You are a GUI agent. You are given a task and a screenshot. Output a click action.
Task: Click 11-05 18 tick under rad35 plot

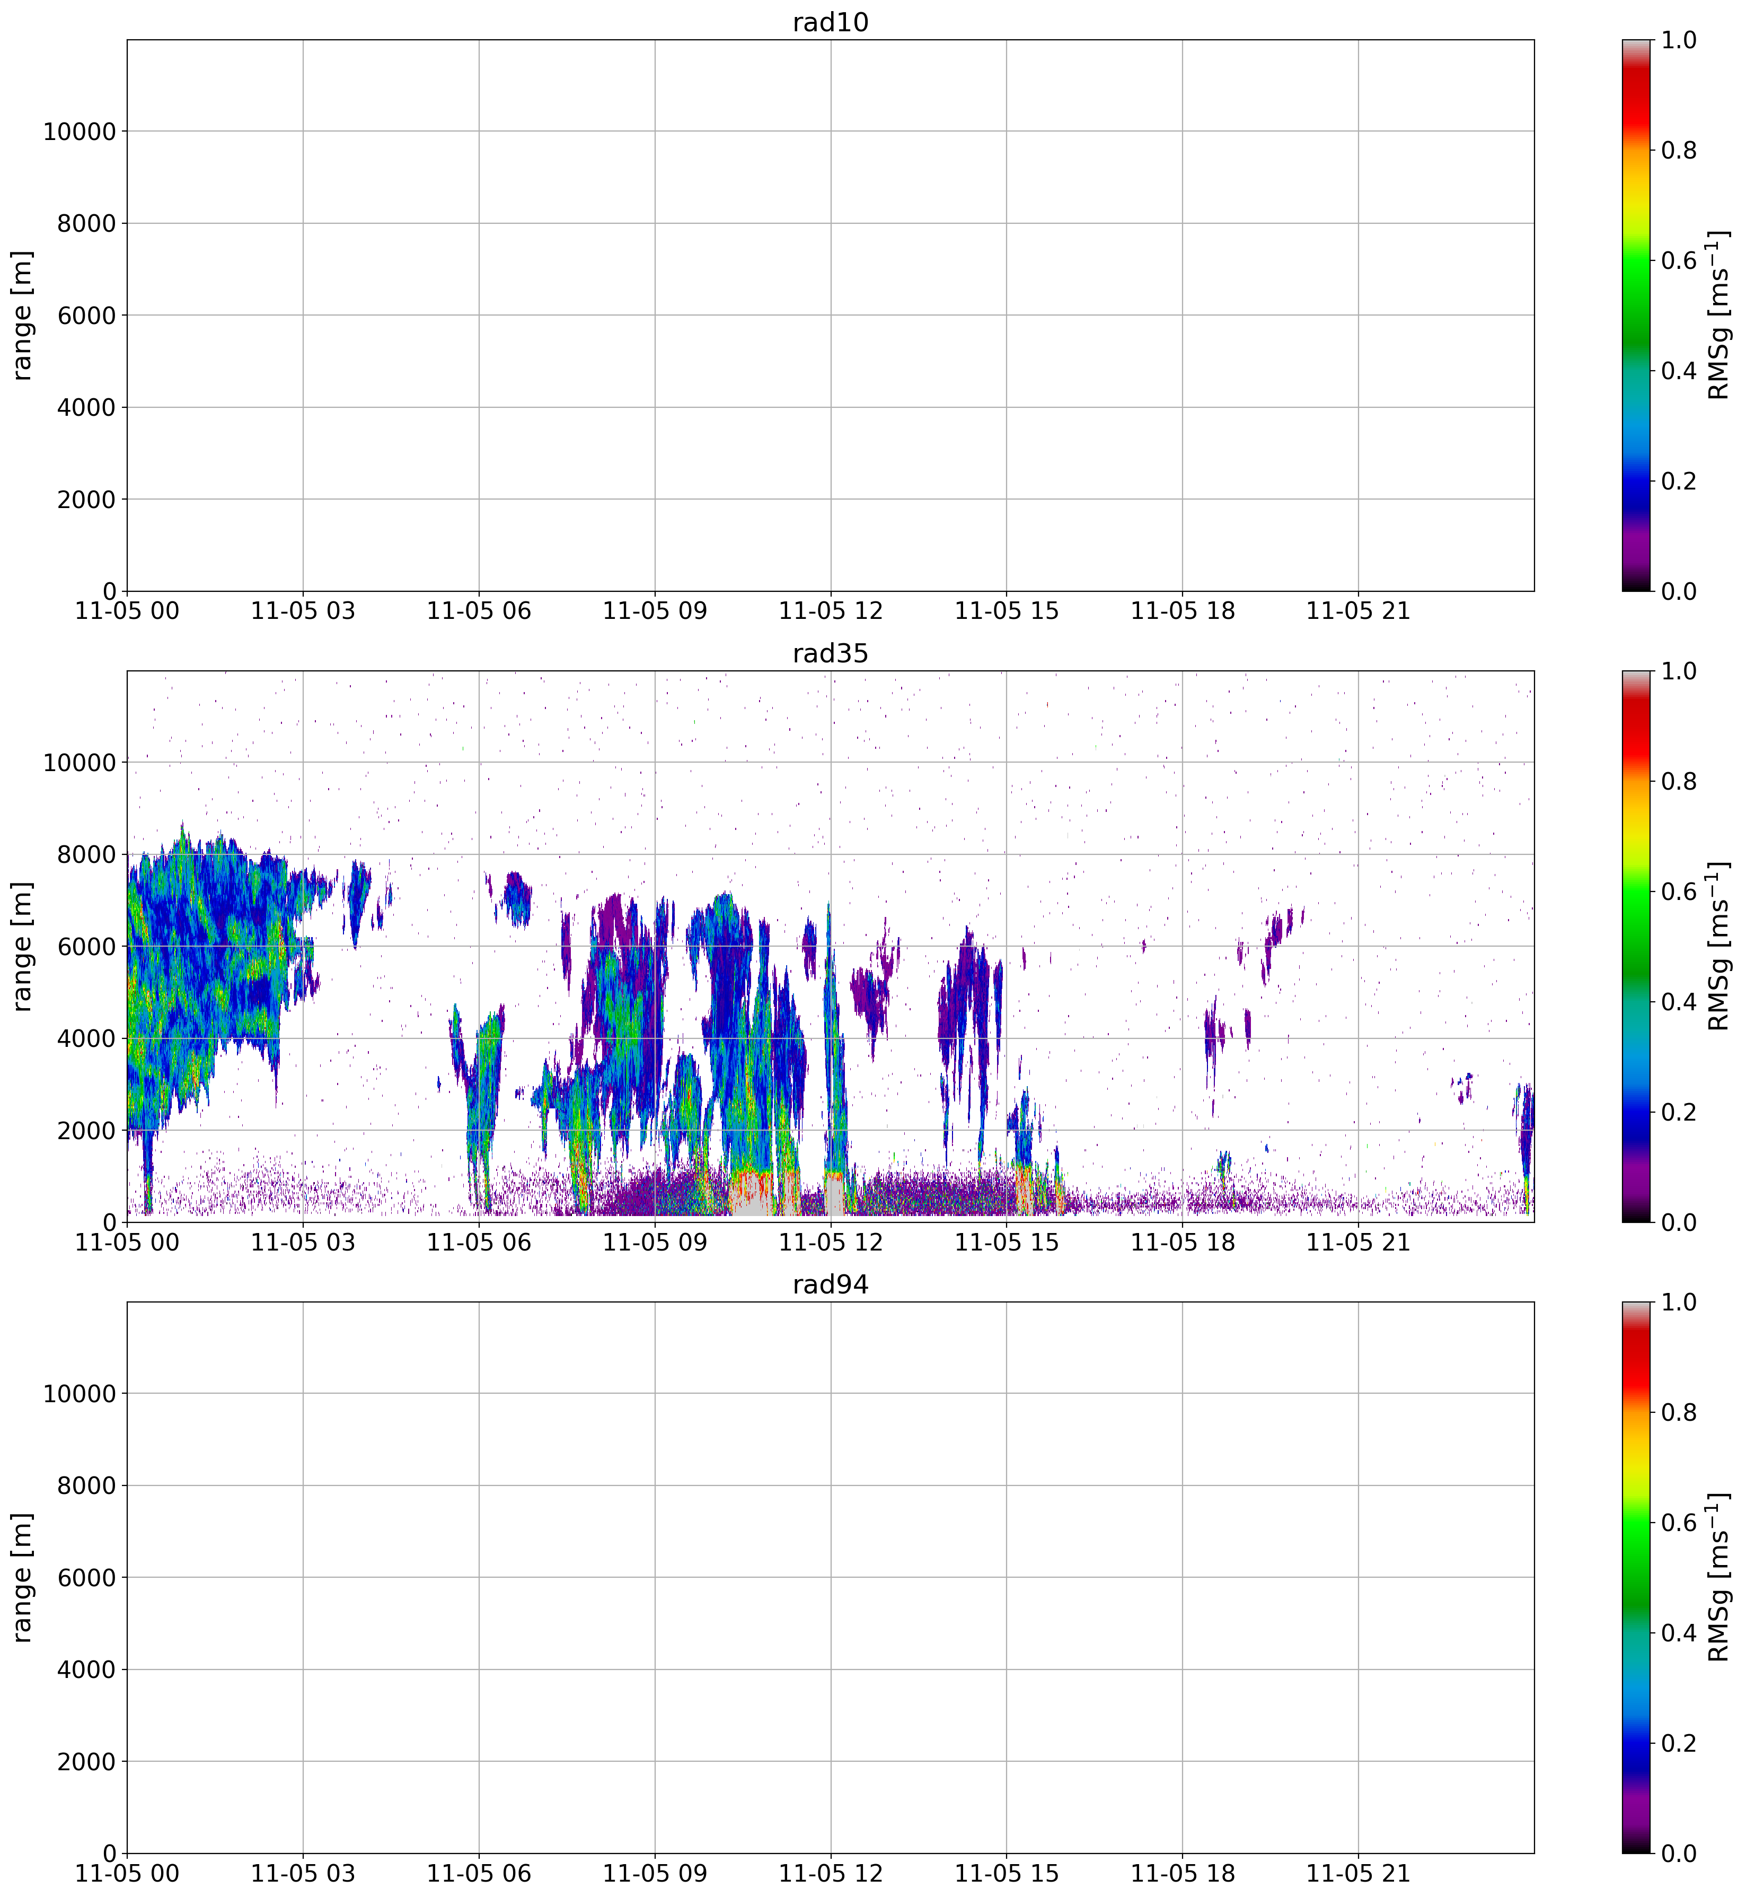1182,1242
